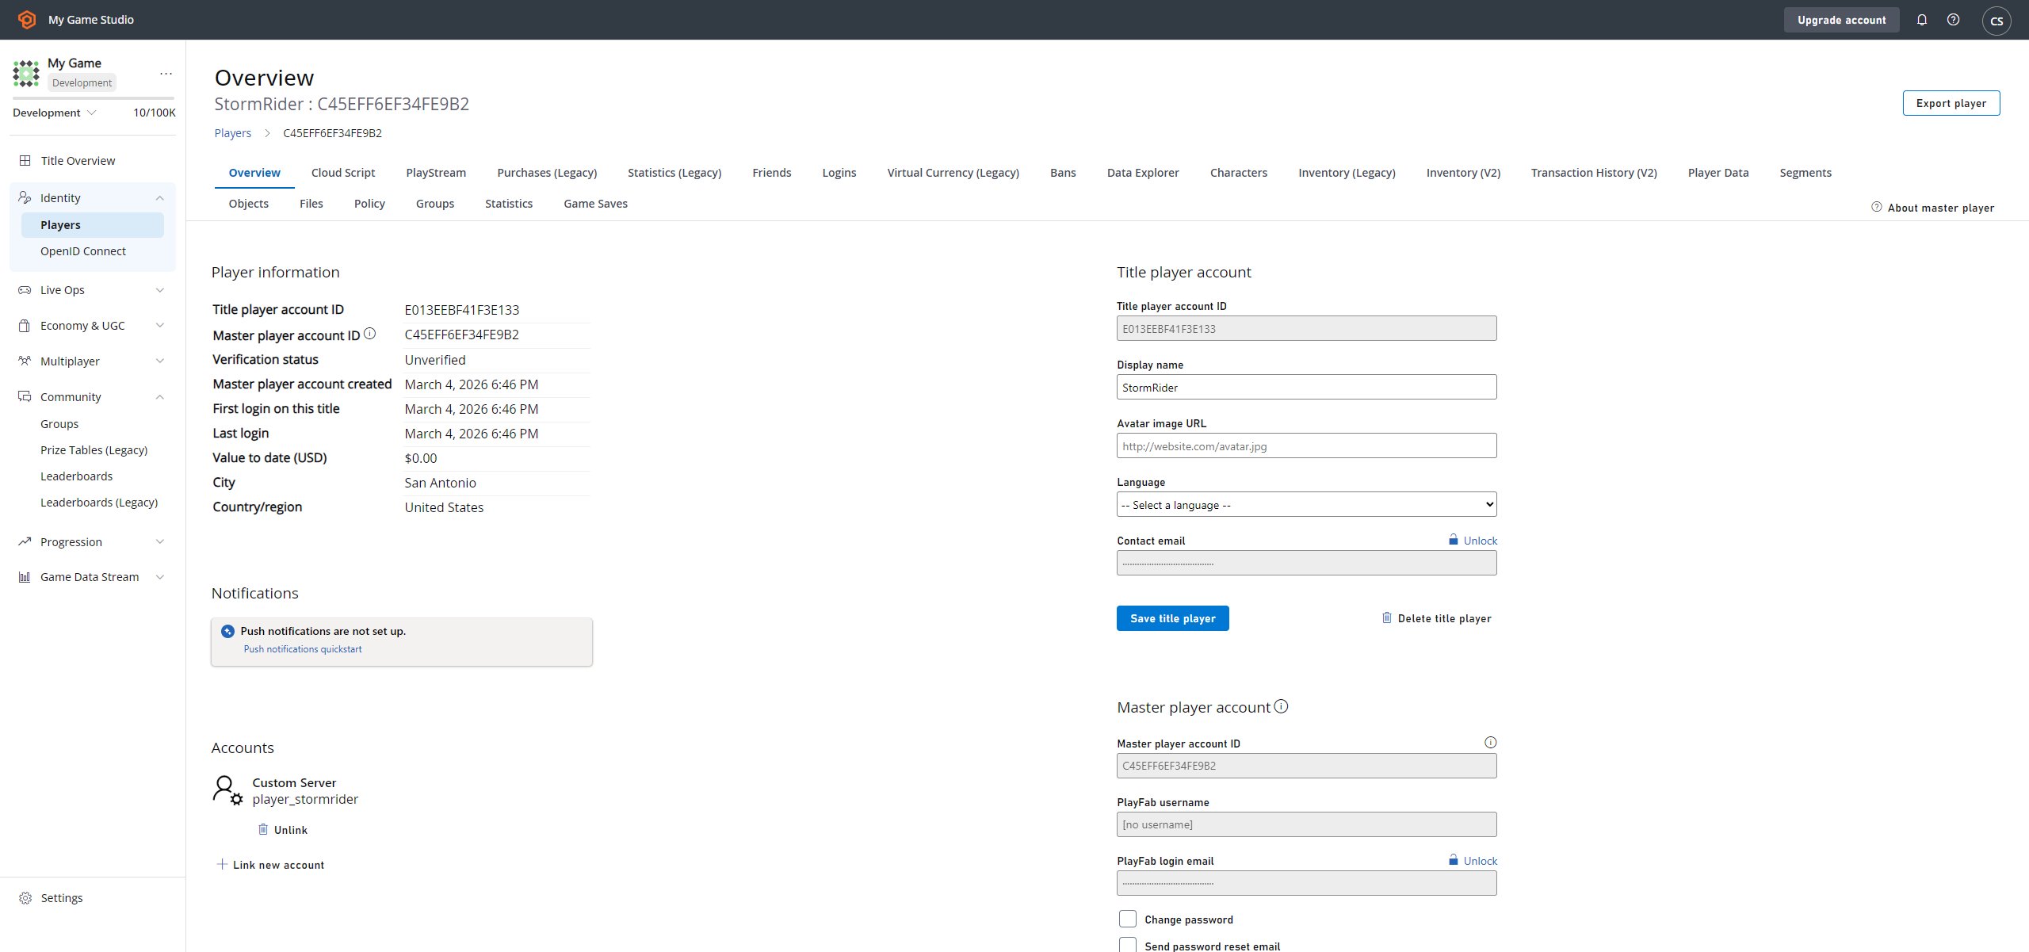This screenshot has width=2029, height=952.
Task: Click the PlayFab login email lock icon
Action: [x=1454, y=860]
